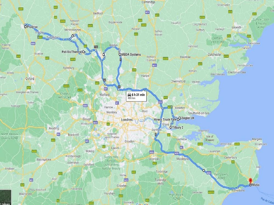
Task: Open the layers thumbnail labeled Calques
Action: coord(5,197)
